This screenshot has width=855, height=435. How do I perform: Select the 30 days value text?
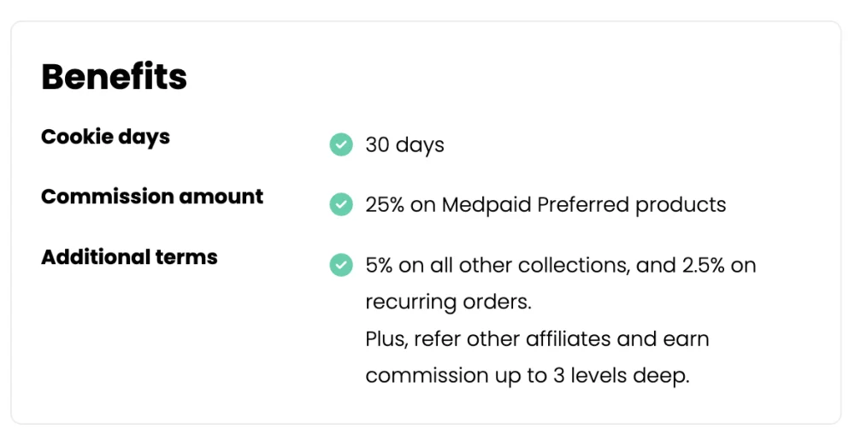pyautogui.click(x=404, y=145)
